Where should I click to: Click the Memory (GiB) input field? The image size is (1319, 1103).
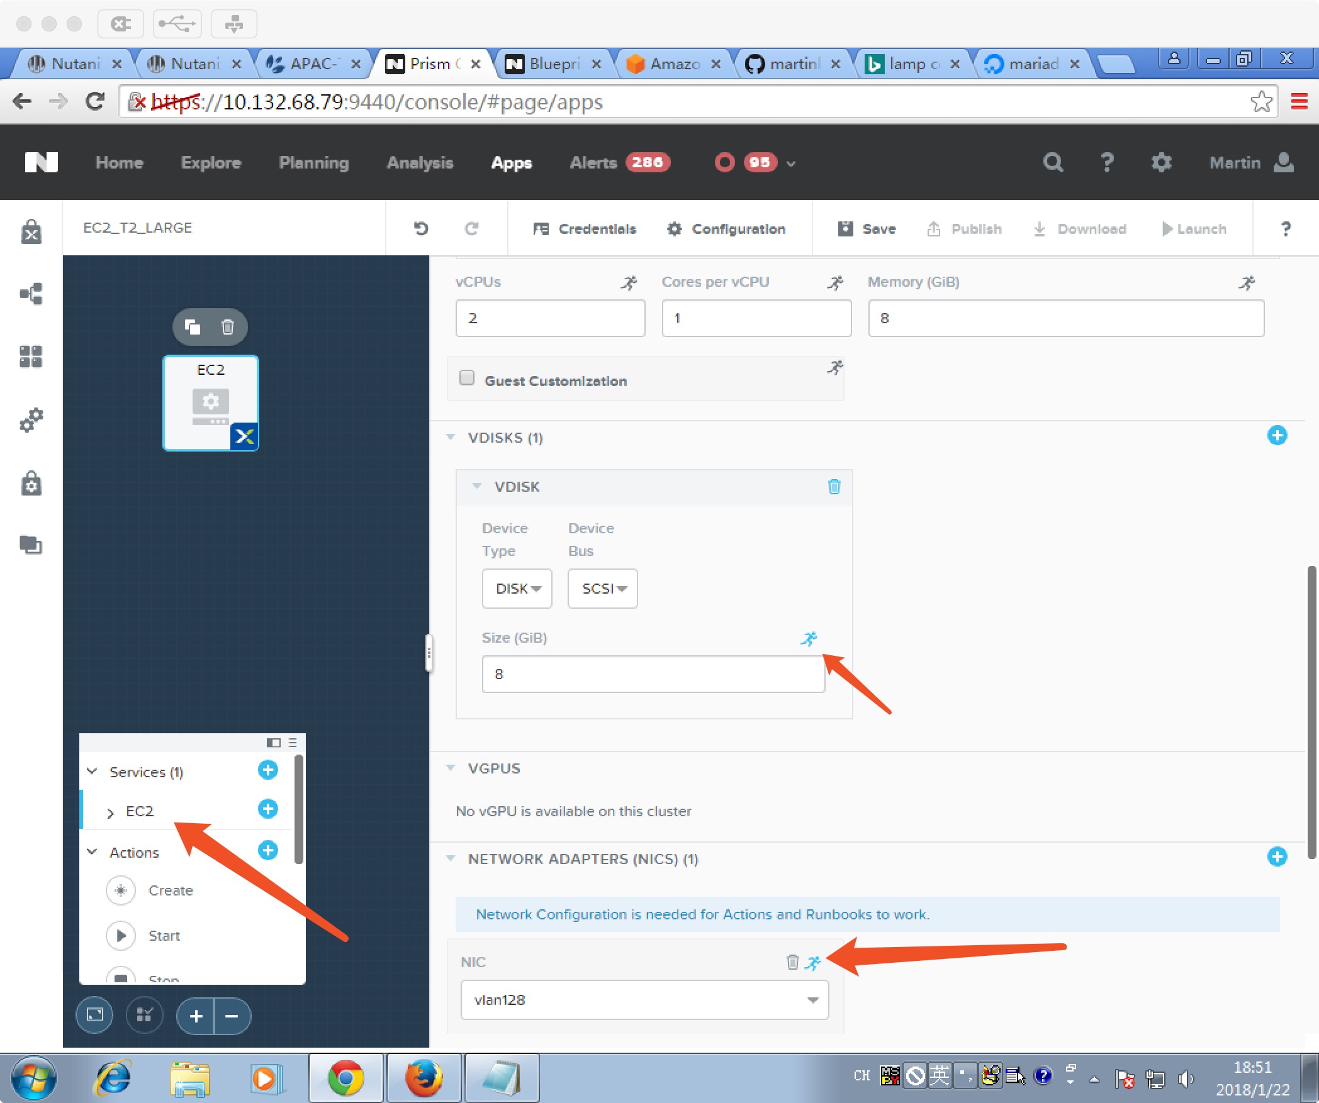1066,318
